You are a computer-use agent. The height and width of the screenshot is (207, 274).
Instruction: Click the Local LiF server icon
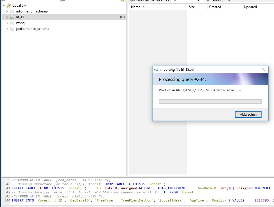[9, 6]
